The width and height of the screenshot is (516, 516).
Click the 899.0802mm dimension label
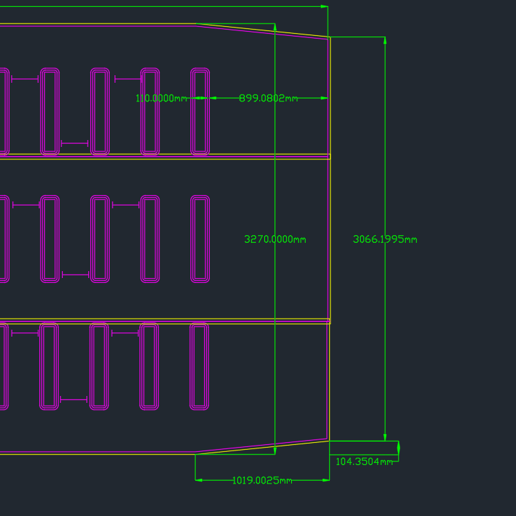[268, 99]
